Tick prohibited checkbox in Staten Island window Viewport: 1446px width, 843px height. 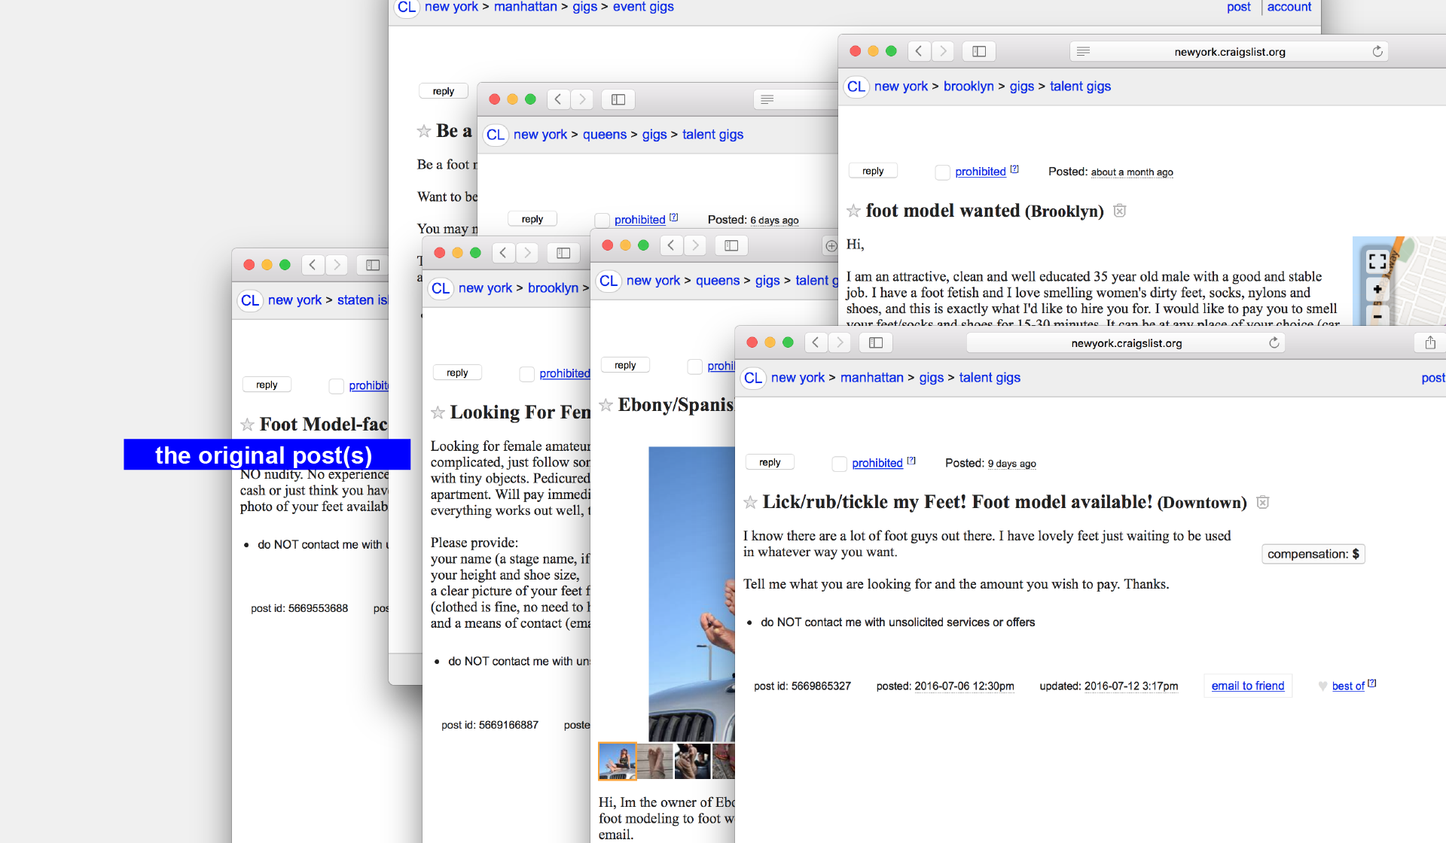pyautogui.click(x=336, y=385)
